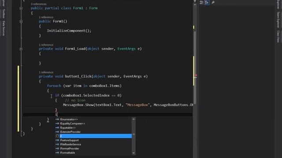Click the Alphabetical sort icon in Properties panel

point(207,2)
